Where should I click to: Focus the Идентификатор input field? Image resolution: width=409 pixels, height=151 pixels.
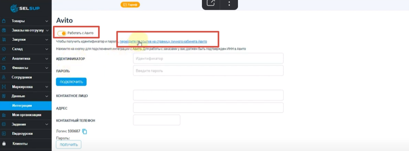tap(208, 59)
